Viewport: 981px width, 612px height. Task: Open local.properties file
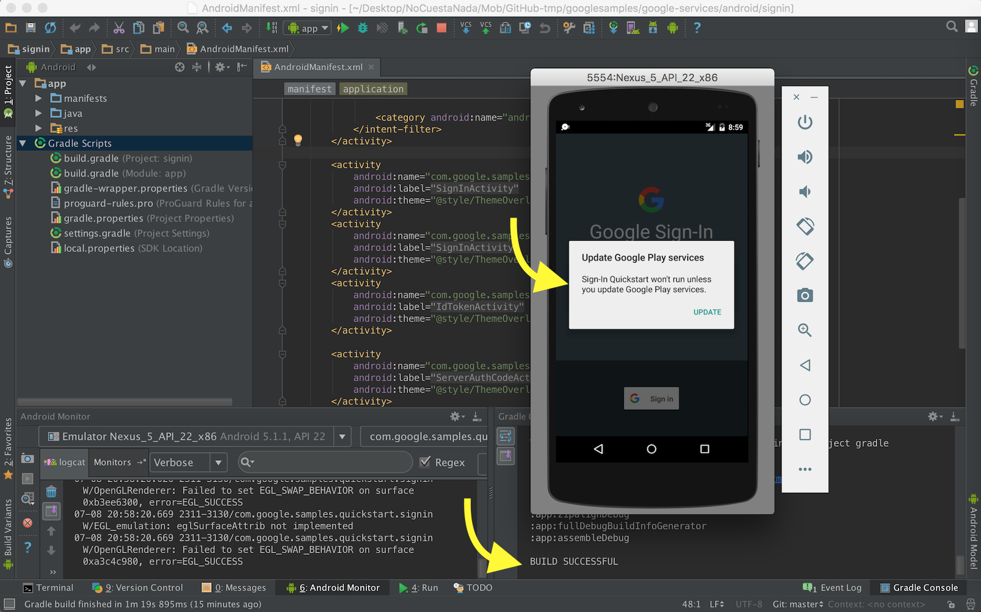pyautogui.click(x=126, y=248)
